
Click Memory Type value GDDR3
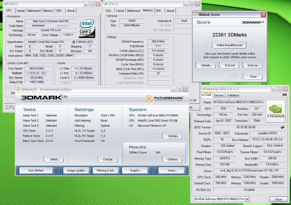225,158
